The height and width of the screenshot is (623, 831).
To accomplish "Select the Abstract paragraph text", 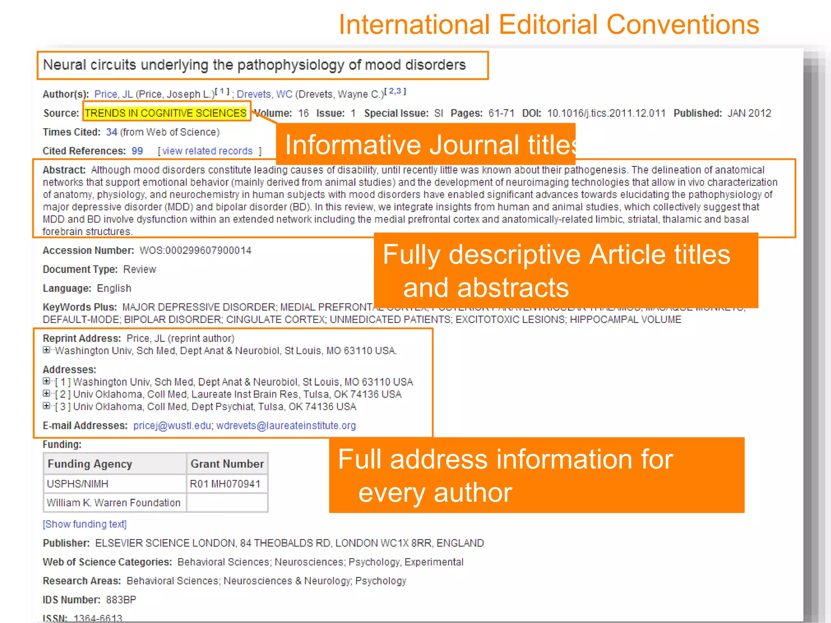I will [410, 201].
